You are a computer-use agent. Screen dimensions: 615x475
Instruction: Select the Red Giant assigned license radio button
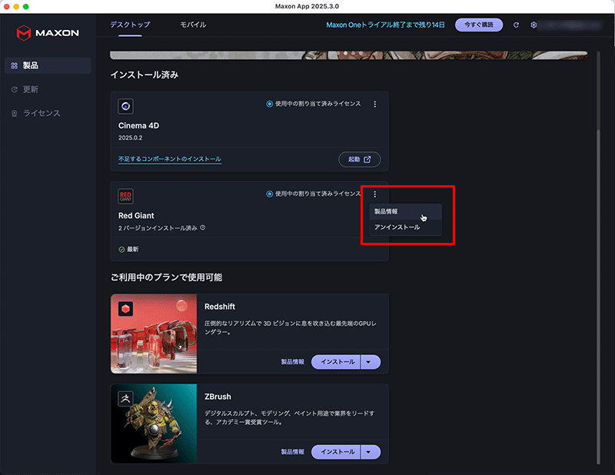269,194
